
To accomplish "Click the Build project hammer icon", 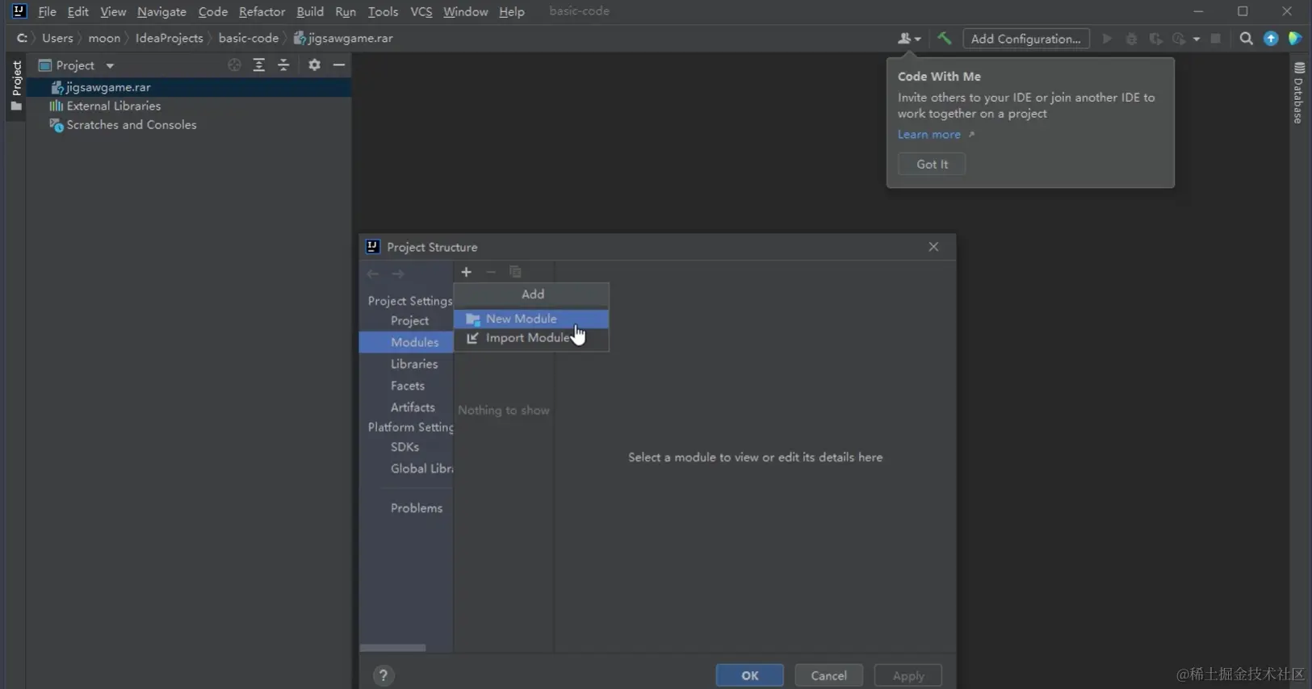I will [944, 38].
